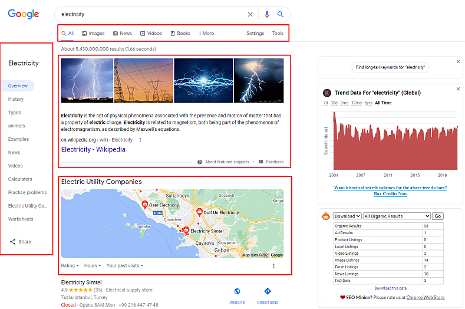The width and height of the screenshot is (465, 309).
Task: Set trend range to 12mo
Action: [x=357, y=103]
